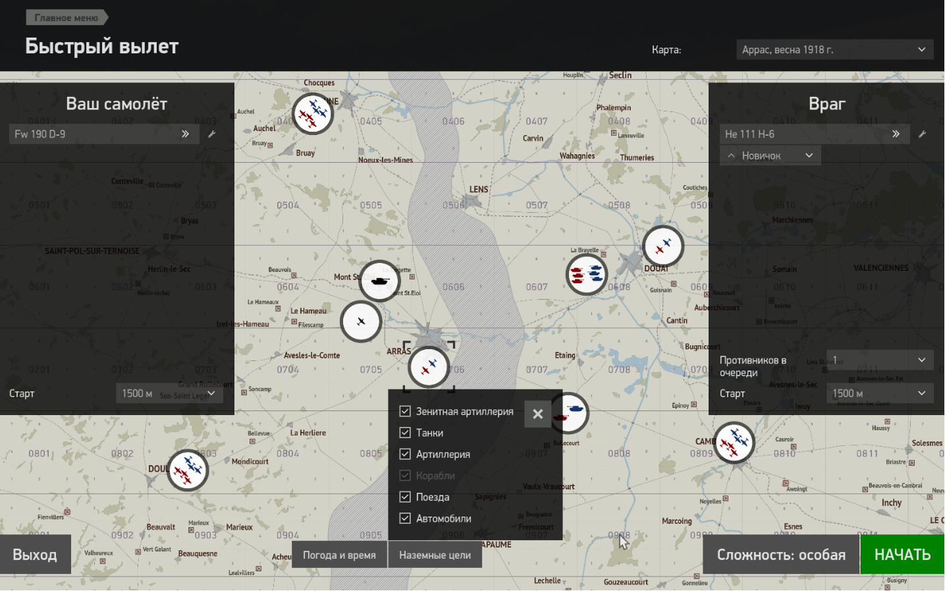Open wrench settings for your Fw 190 D-9
This screenshot has height=591, width=945.
tap(212, 134)
